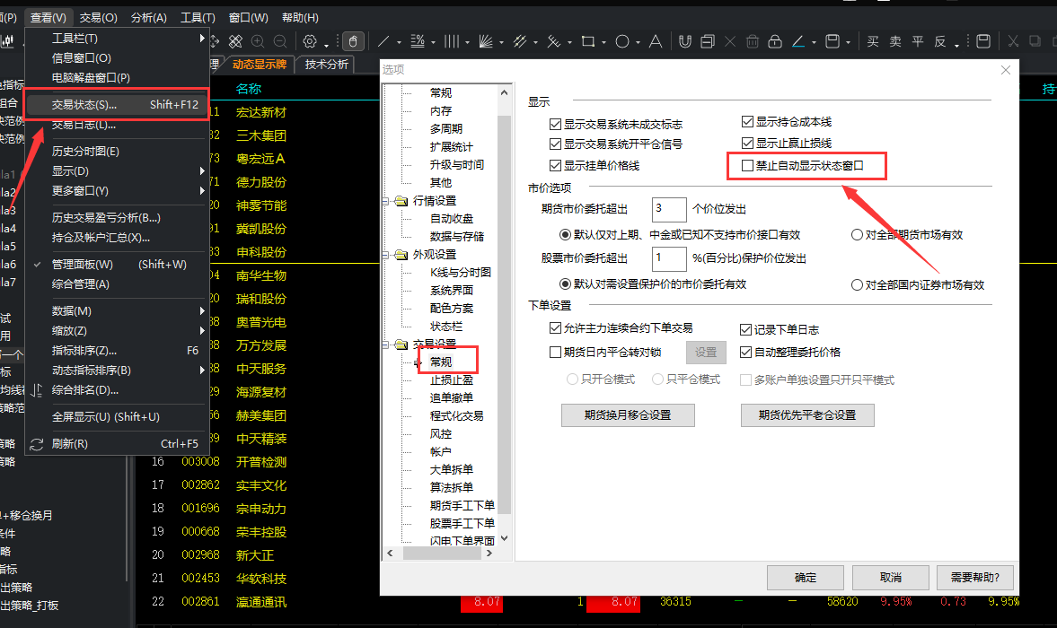1057x628 pixels.
Task: Click the scissors cut icon
Action: coord(1012,42)
